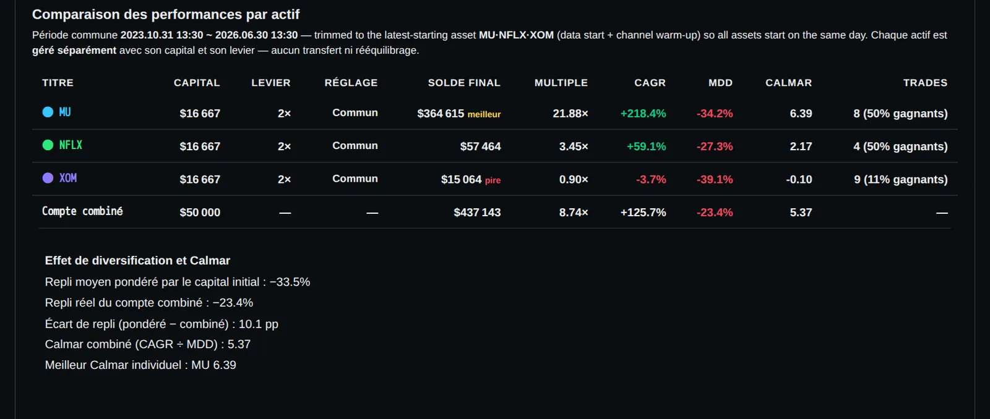This screenshot has height=419, width=990.
Task: Click combined CAGR +125.7%
Action: point(643,212)
